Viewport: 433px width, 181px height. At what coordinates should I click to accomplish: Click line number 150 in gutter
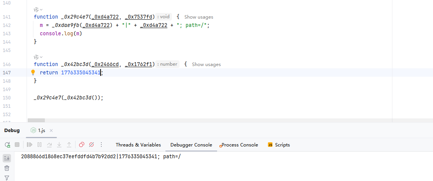click(x=6, y=98)
